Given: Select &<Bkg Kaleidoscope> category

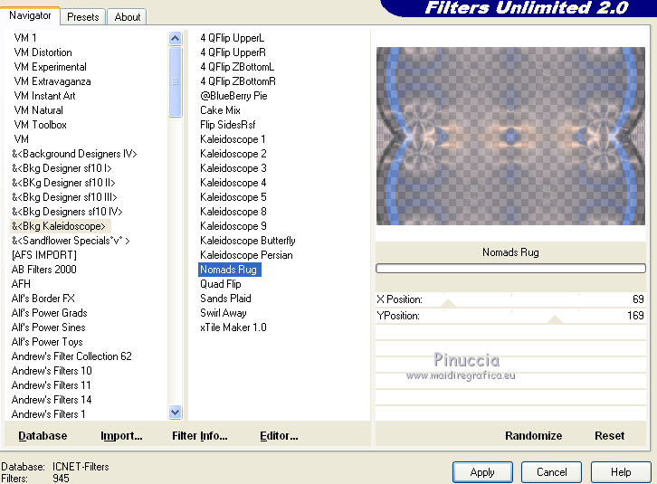Looking at the screenshot, I should (59, 226).
